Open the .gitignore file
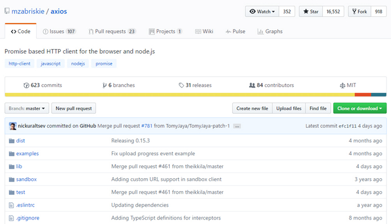This screenshot has width=391, height=224. (x=28, y=218)
